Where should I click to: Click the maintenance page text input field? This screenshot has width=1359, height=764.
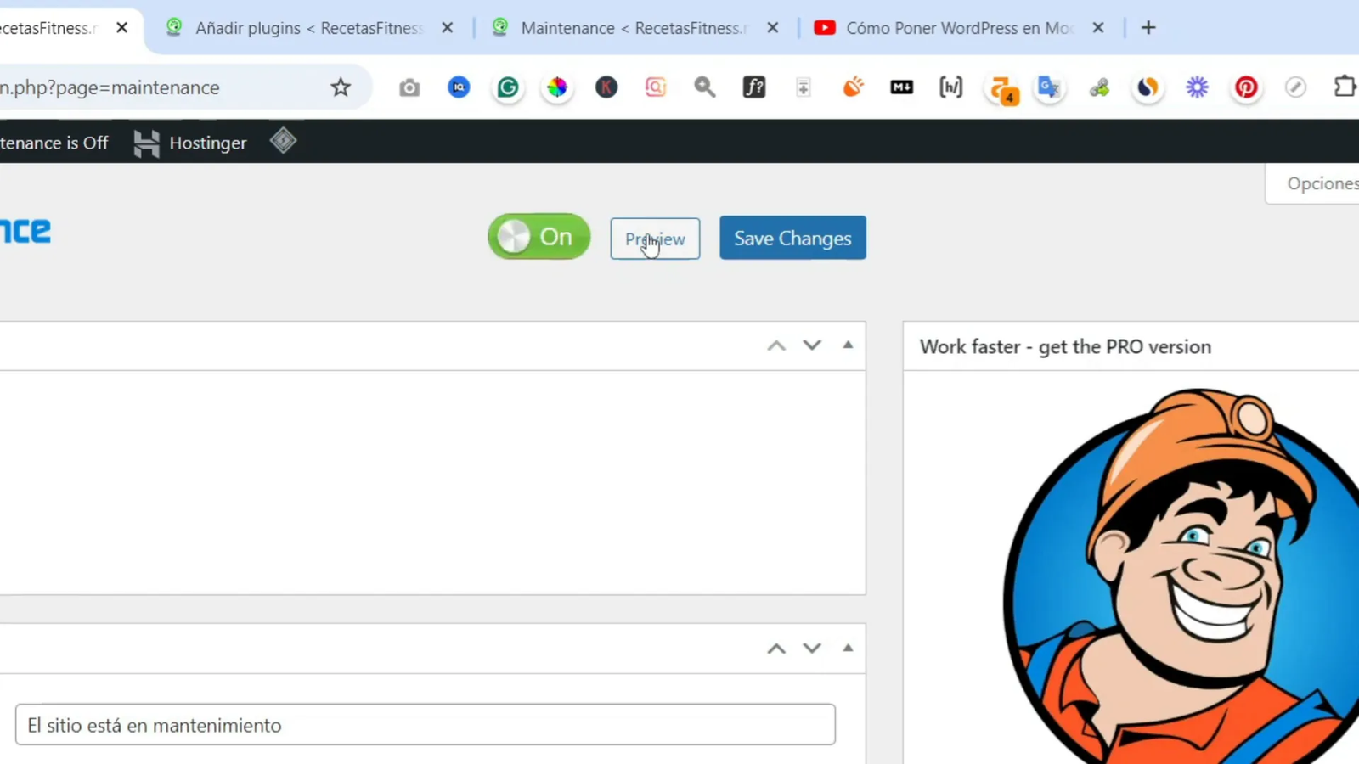point(425,725)
